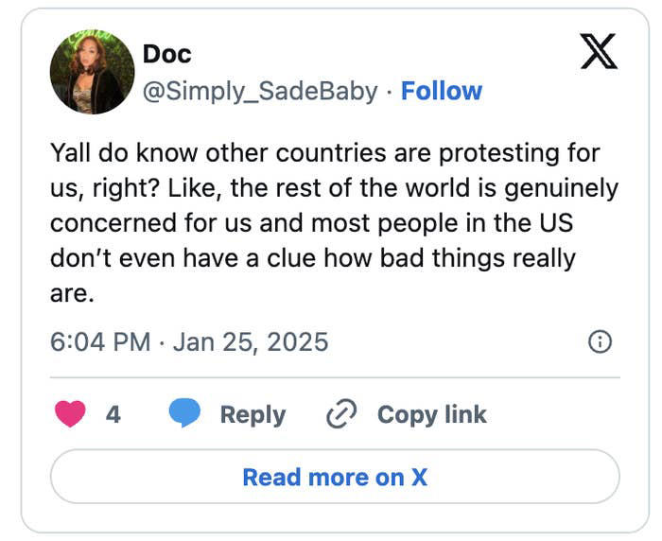The height and width of the screenshot is (541, 662).
Task: Click the "6:04 PM" time
Action: tap(100, 341)
